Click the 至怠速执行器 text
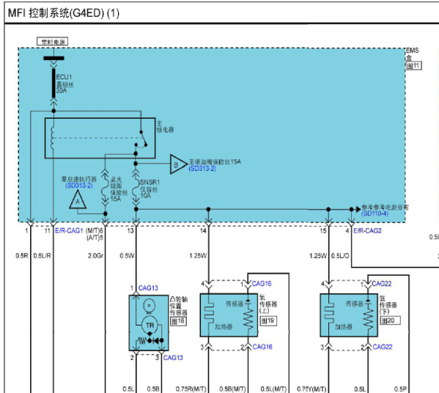Screen dimensions: 439x393 [79, 180]
